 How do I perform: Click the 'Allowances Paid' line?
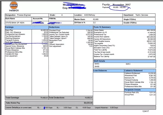pos(140,75)
